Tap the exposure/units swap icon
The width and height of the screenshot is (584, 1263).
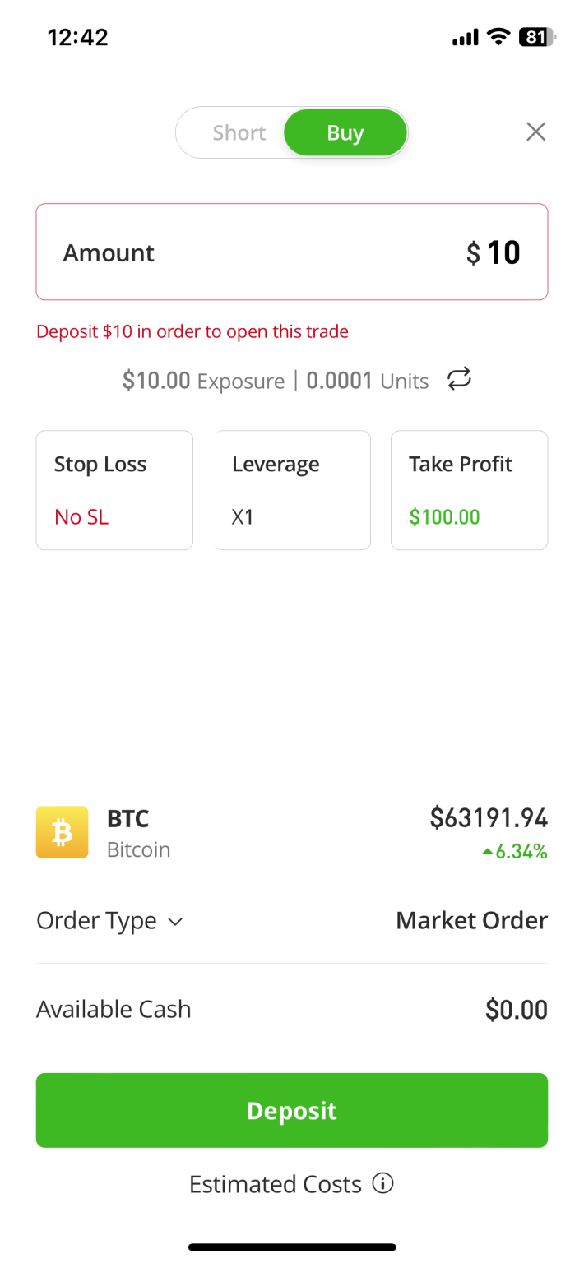(459, 379)
